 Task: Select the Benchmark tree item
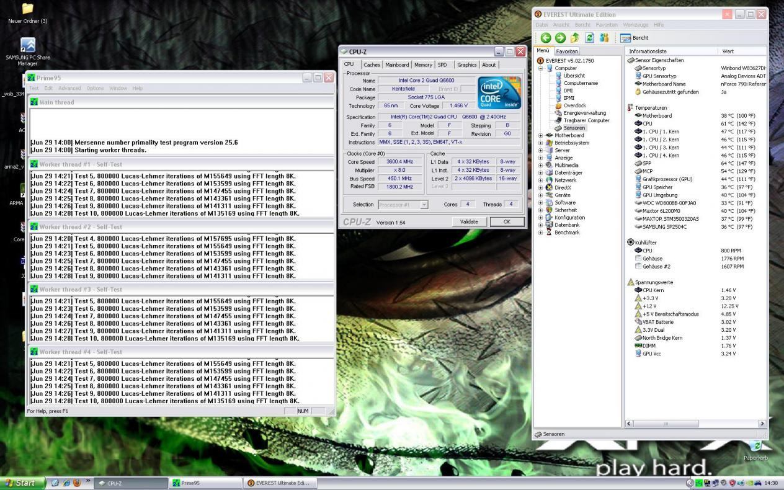(567, 233)
